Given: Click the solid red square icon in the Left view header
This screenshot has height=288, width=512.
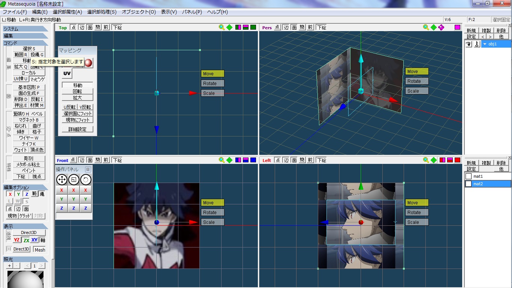Looking at the screenshot, I should [x=457, y=160].
